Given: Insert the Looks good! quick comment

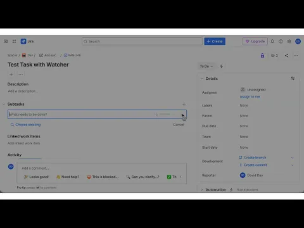Looking at the screenshot, I should click(36, 177).
